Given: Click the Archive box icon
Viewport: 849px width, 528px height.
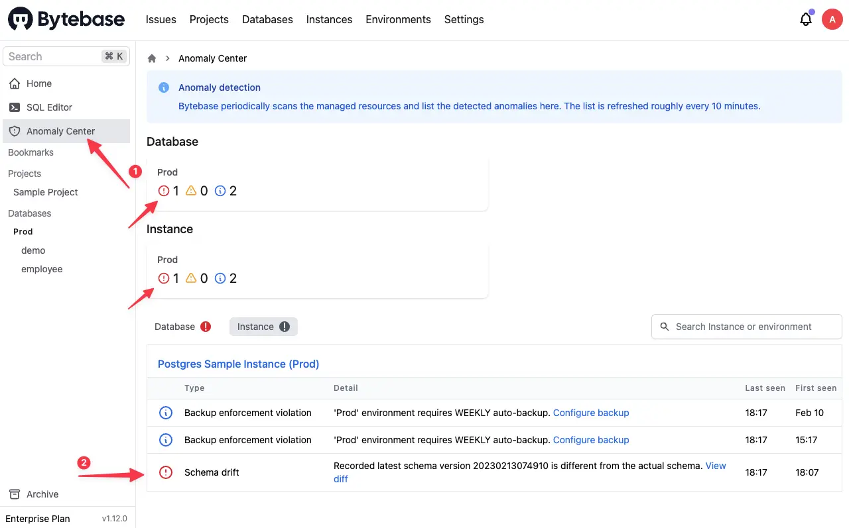Looking at the screenshot, I should 15,494.
